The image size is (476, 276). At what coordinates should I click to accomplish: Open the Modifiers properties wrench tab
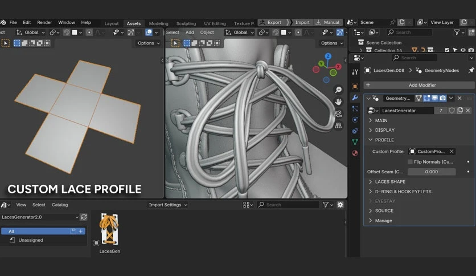pyautogui.click(x=355, y=98)
